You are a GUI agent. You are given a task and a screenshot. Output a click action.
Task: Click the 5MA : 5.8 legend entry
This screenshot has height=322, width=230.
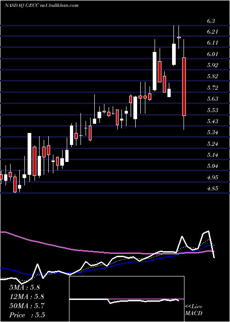[25, 287]
